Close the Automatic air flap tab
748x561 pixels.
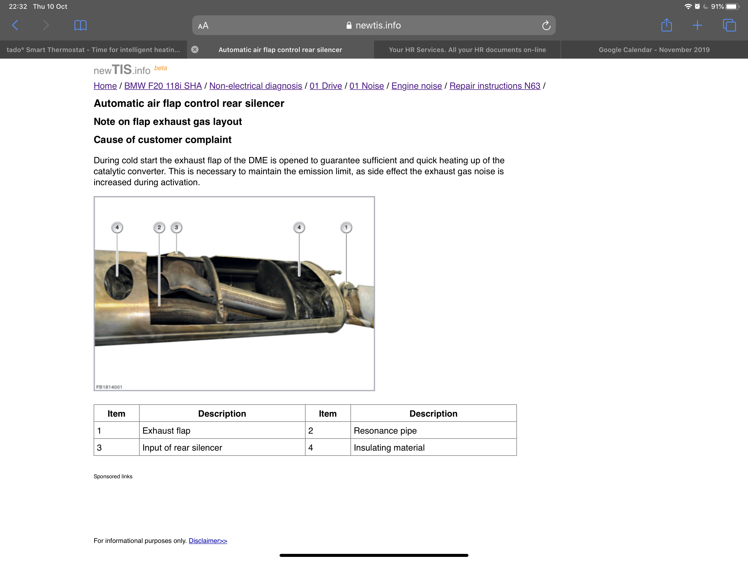195,50
